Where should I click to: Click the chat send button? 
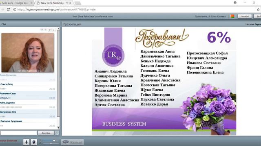click(46, 133)
